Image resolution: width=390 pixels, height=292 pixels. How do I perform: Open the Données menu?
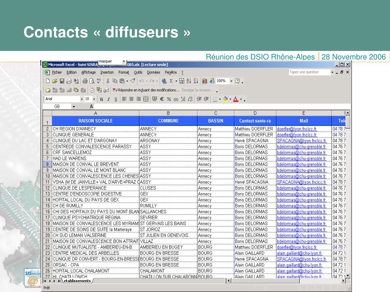pos(153,72)
